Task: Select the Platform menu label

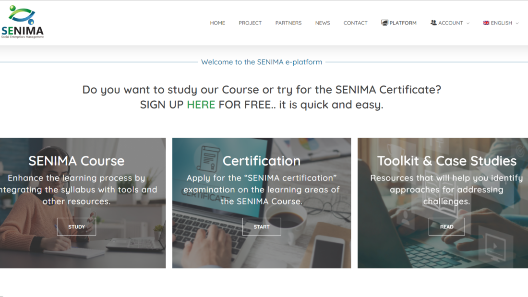Action: pos(403,23)
